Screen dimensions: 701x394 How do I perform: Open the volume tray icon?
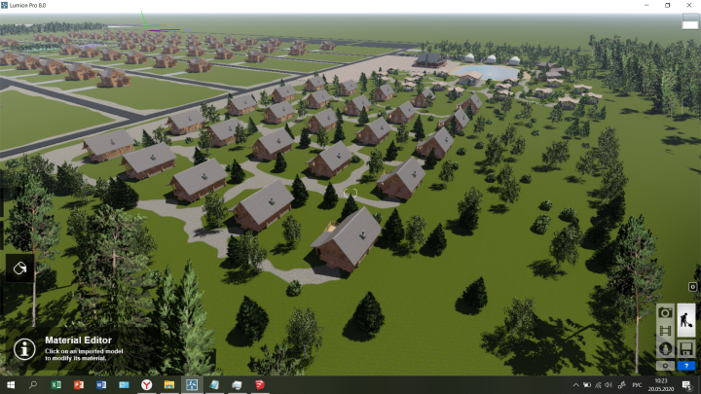[x=609, y=384]
